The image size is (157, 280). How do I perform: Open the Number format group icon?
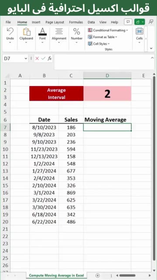pyautogui.click(x=77, y=31)
